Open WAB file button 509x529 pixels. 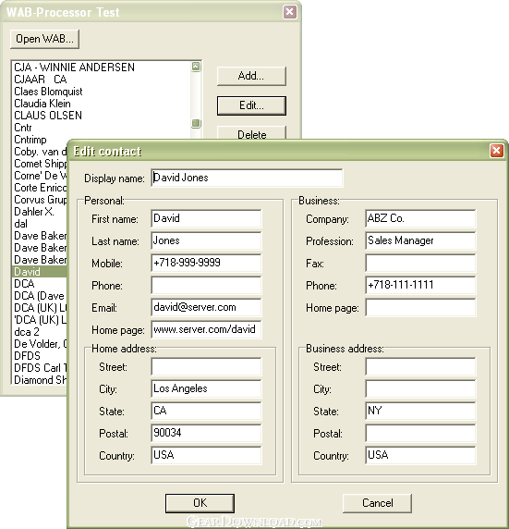pyautogui.click(x=44, y=39)
